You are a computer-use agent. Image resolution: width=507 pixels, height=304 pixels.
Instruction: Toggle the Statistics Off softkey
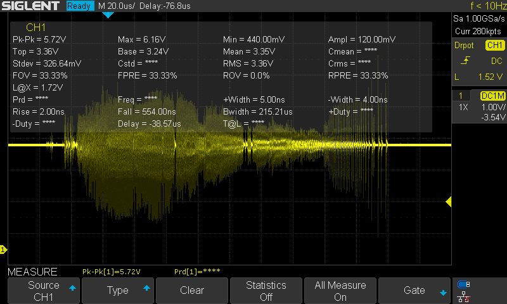tap(266, 291)
